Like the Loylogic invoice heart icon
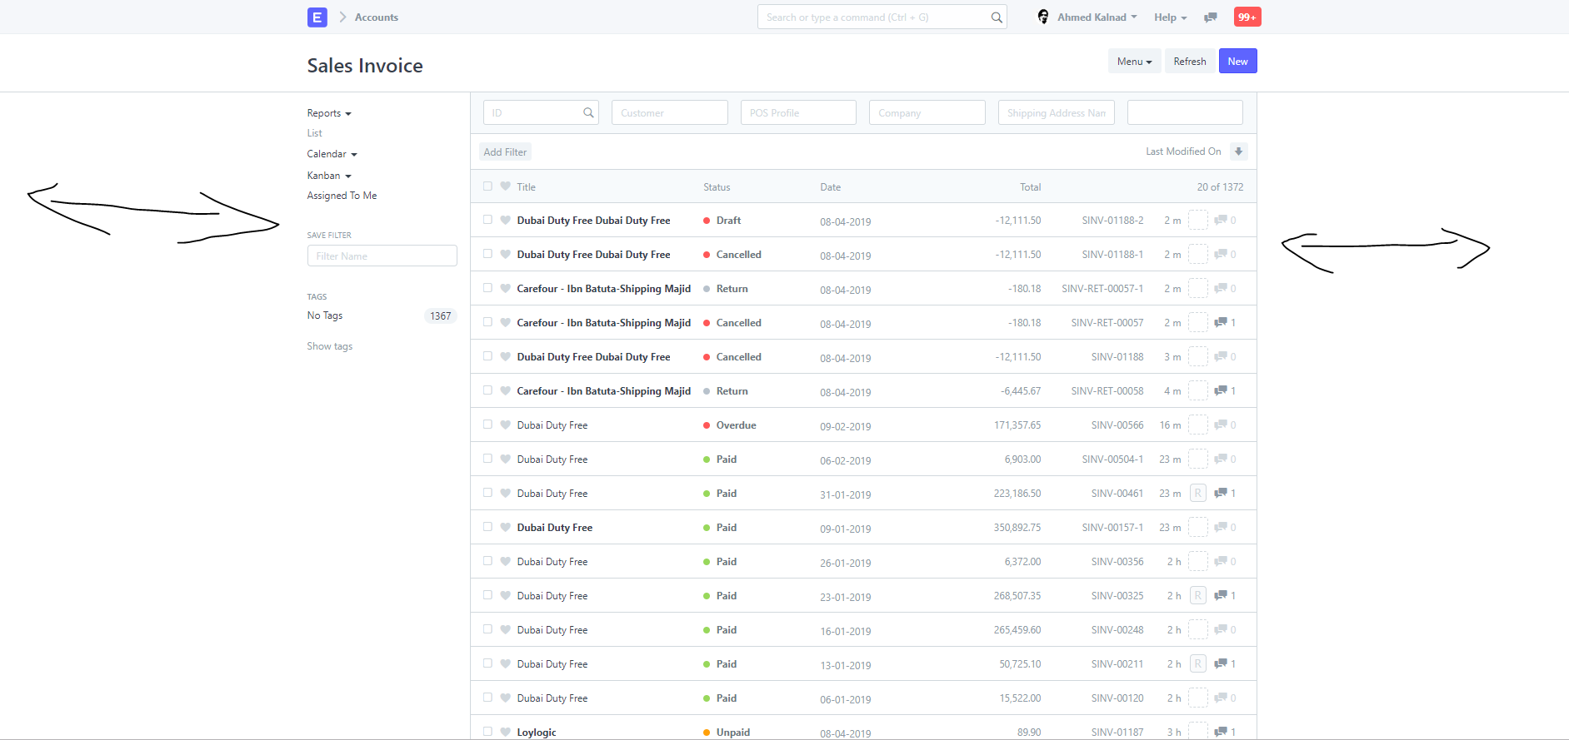1569x740 pixels. 505,732
